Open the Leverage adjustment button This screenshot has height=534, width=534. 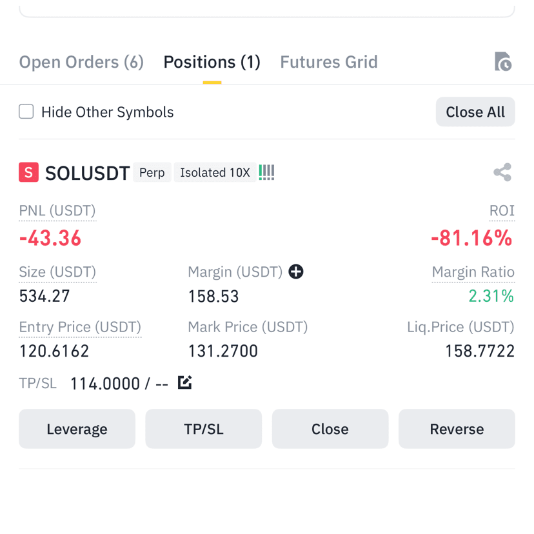[x=77, y=429]
